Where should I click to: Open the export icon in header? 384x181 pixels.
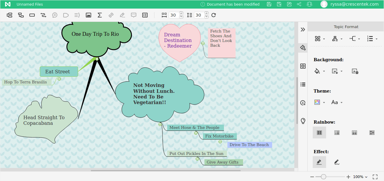289,4
